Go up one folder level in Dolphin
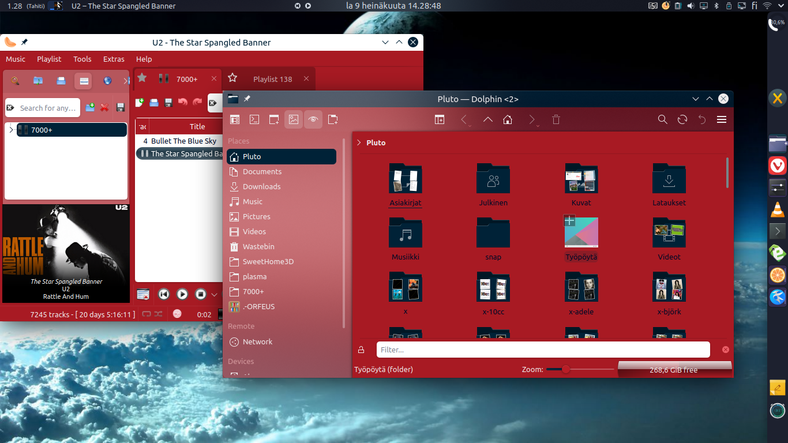 pyautogui.click(x=487, y=119)
